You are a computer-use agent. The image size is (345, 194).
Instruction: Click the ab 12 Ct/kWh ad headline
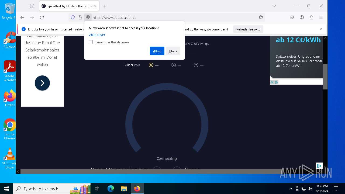point(298,40)
